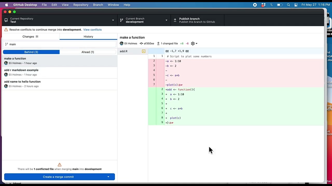Screen dimensions: 332x186
Task: Click the red notification app icon in menu bar
Action: pyautogui.click(x=263, y=5)
